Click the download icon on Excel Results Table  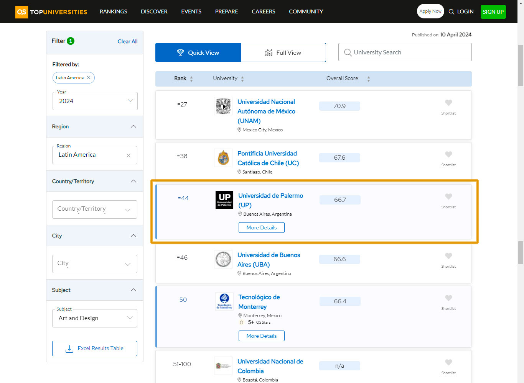pos(69,349)
